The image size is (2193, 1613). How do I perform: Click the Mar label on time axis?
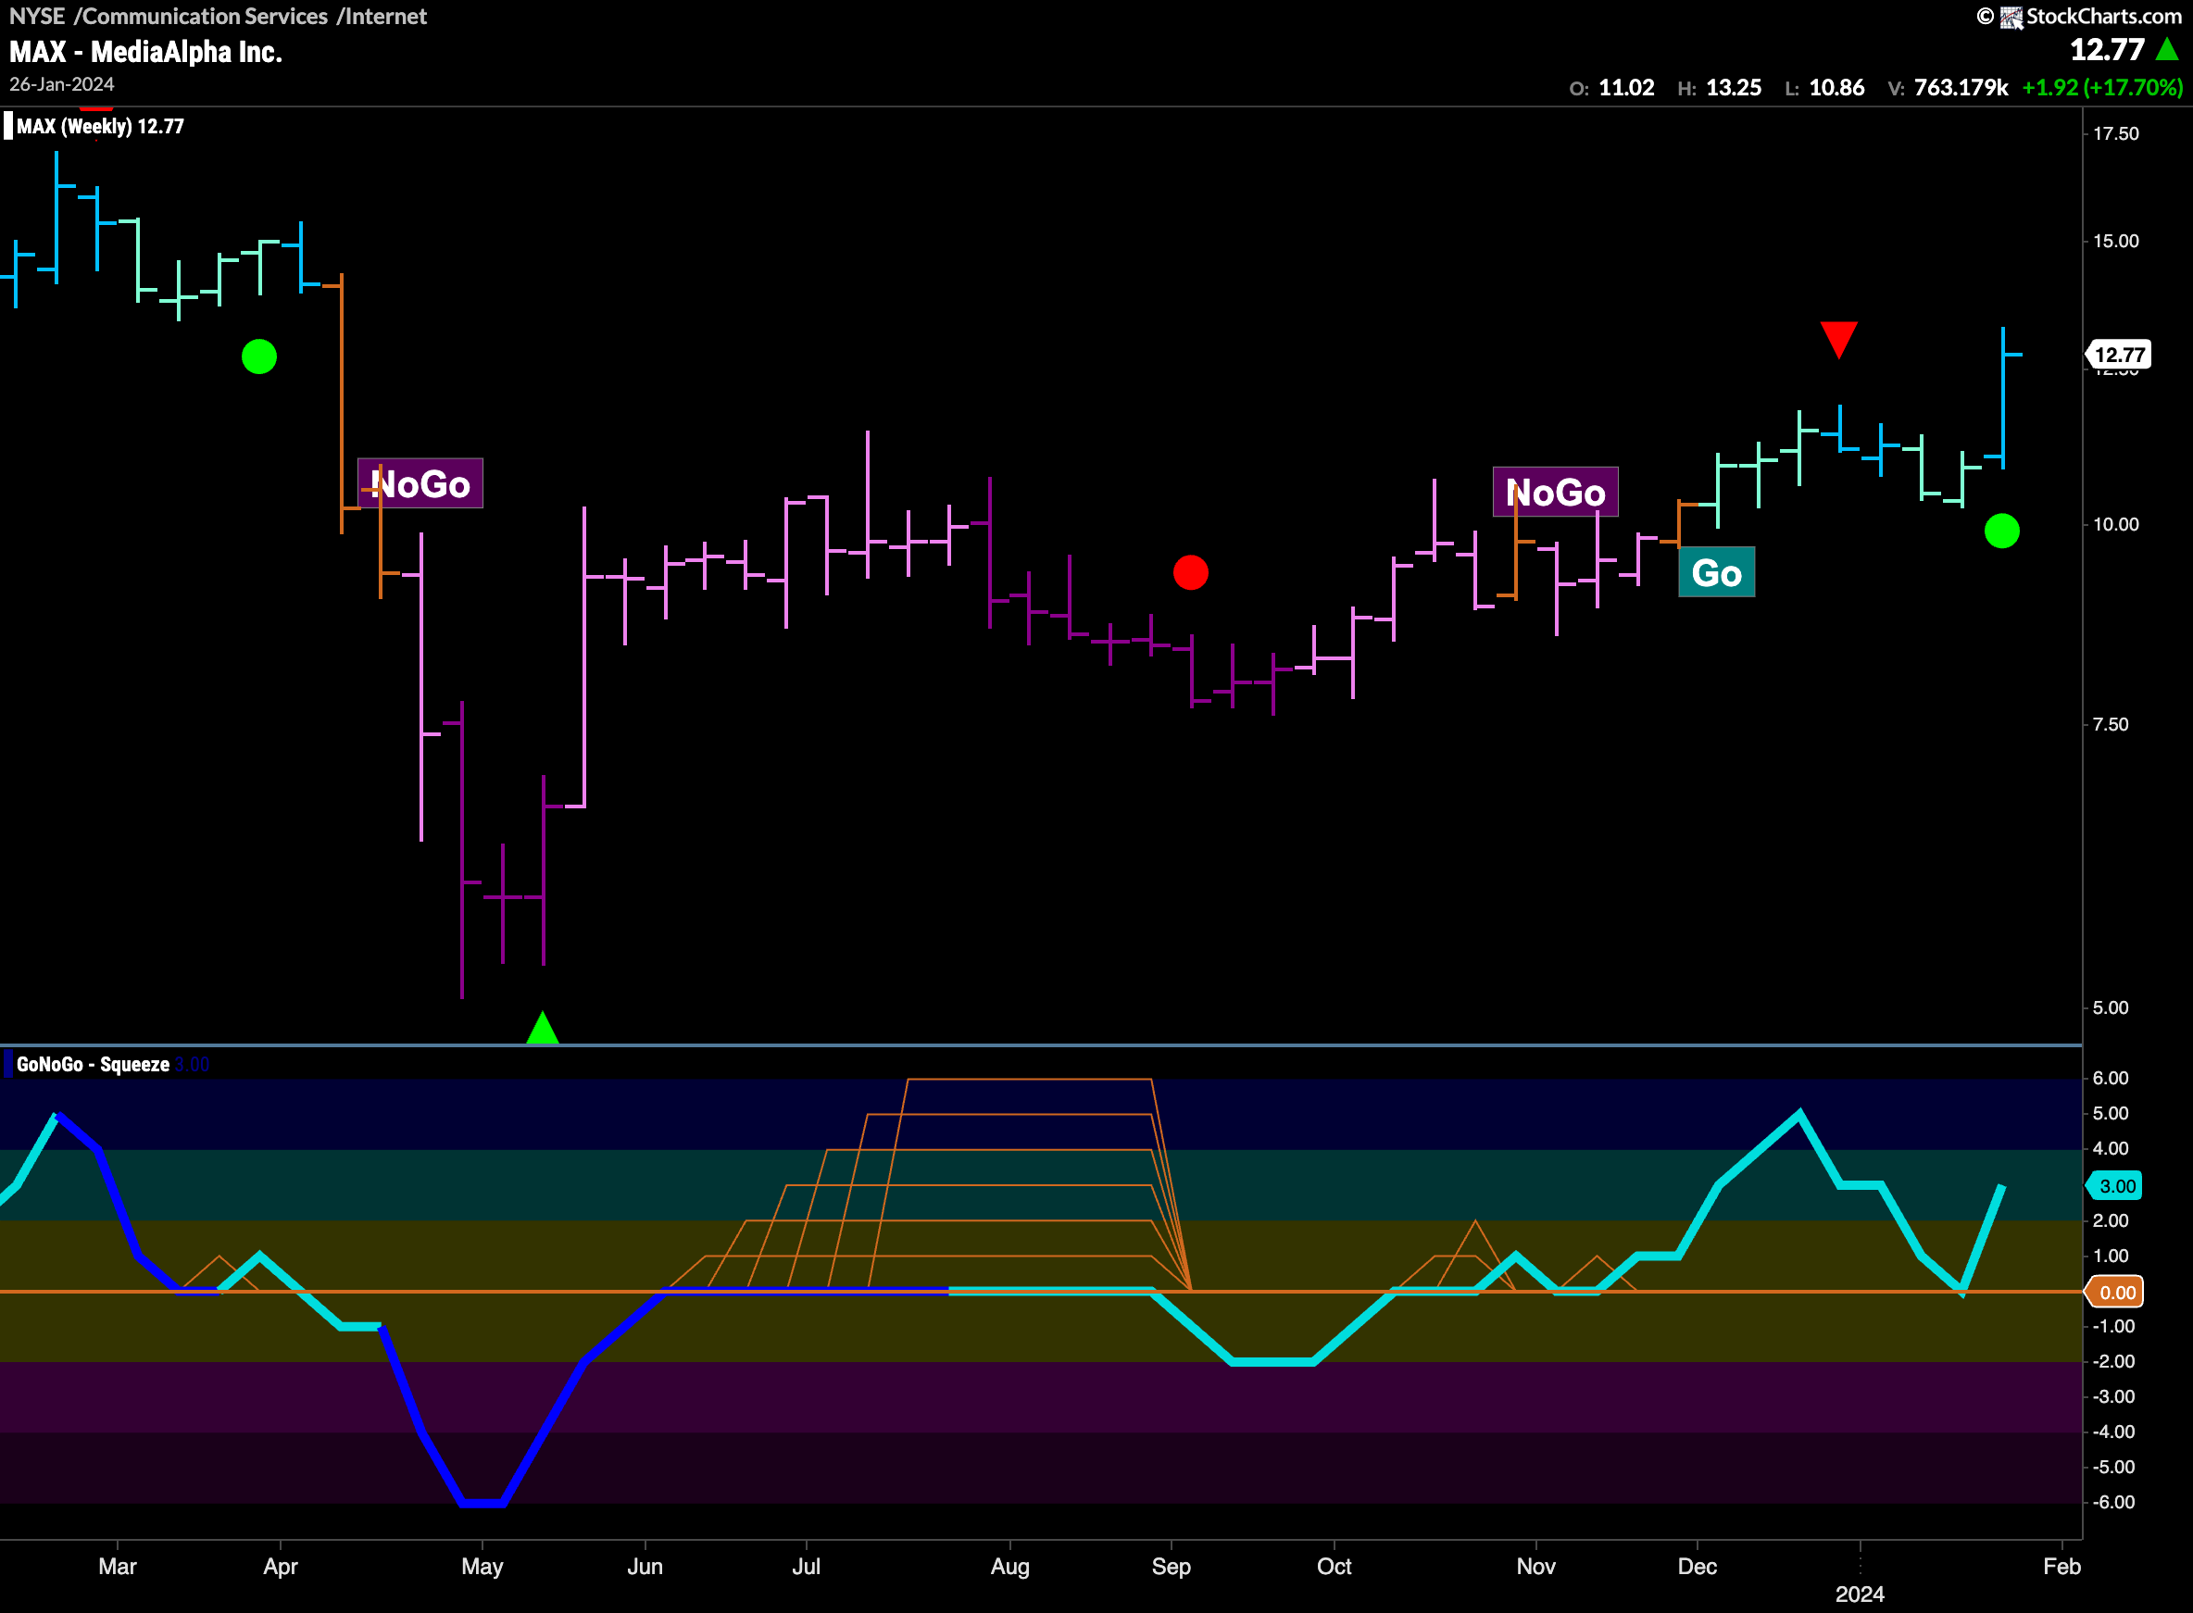point(118,1566)
